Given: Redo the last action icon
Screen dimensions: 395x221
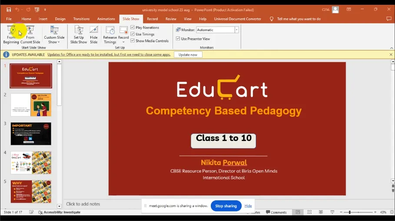Looking at the screenshot, I should coord(28,10).
